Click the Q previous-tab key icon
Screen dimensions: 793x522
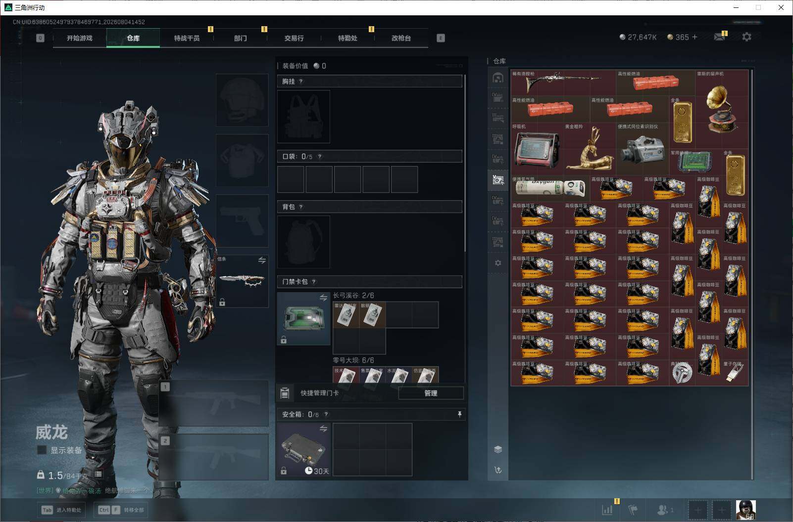(41, 38)
